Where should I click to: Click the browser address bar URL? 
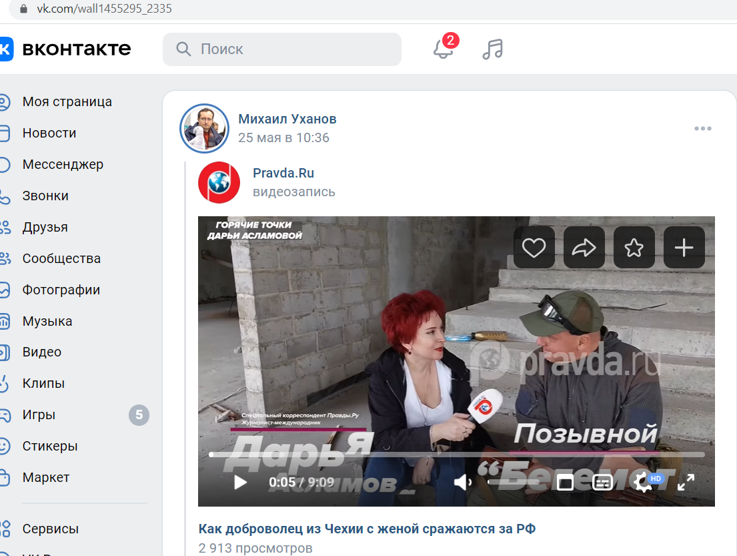point(104,9)
